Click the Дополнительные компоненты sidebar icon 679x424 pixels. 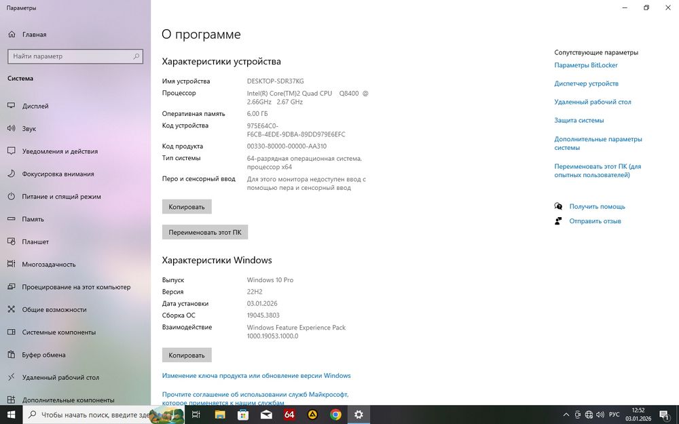click(x=12, y=400)
